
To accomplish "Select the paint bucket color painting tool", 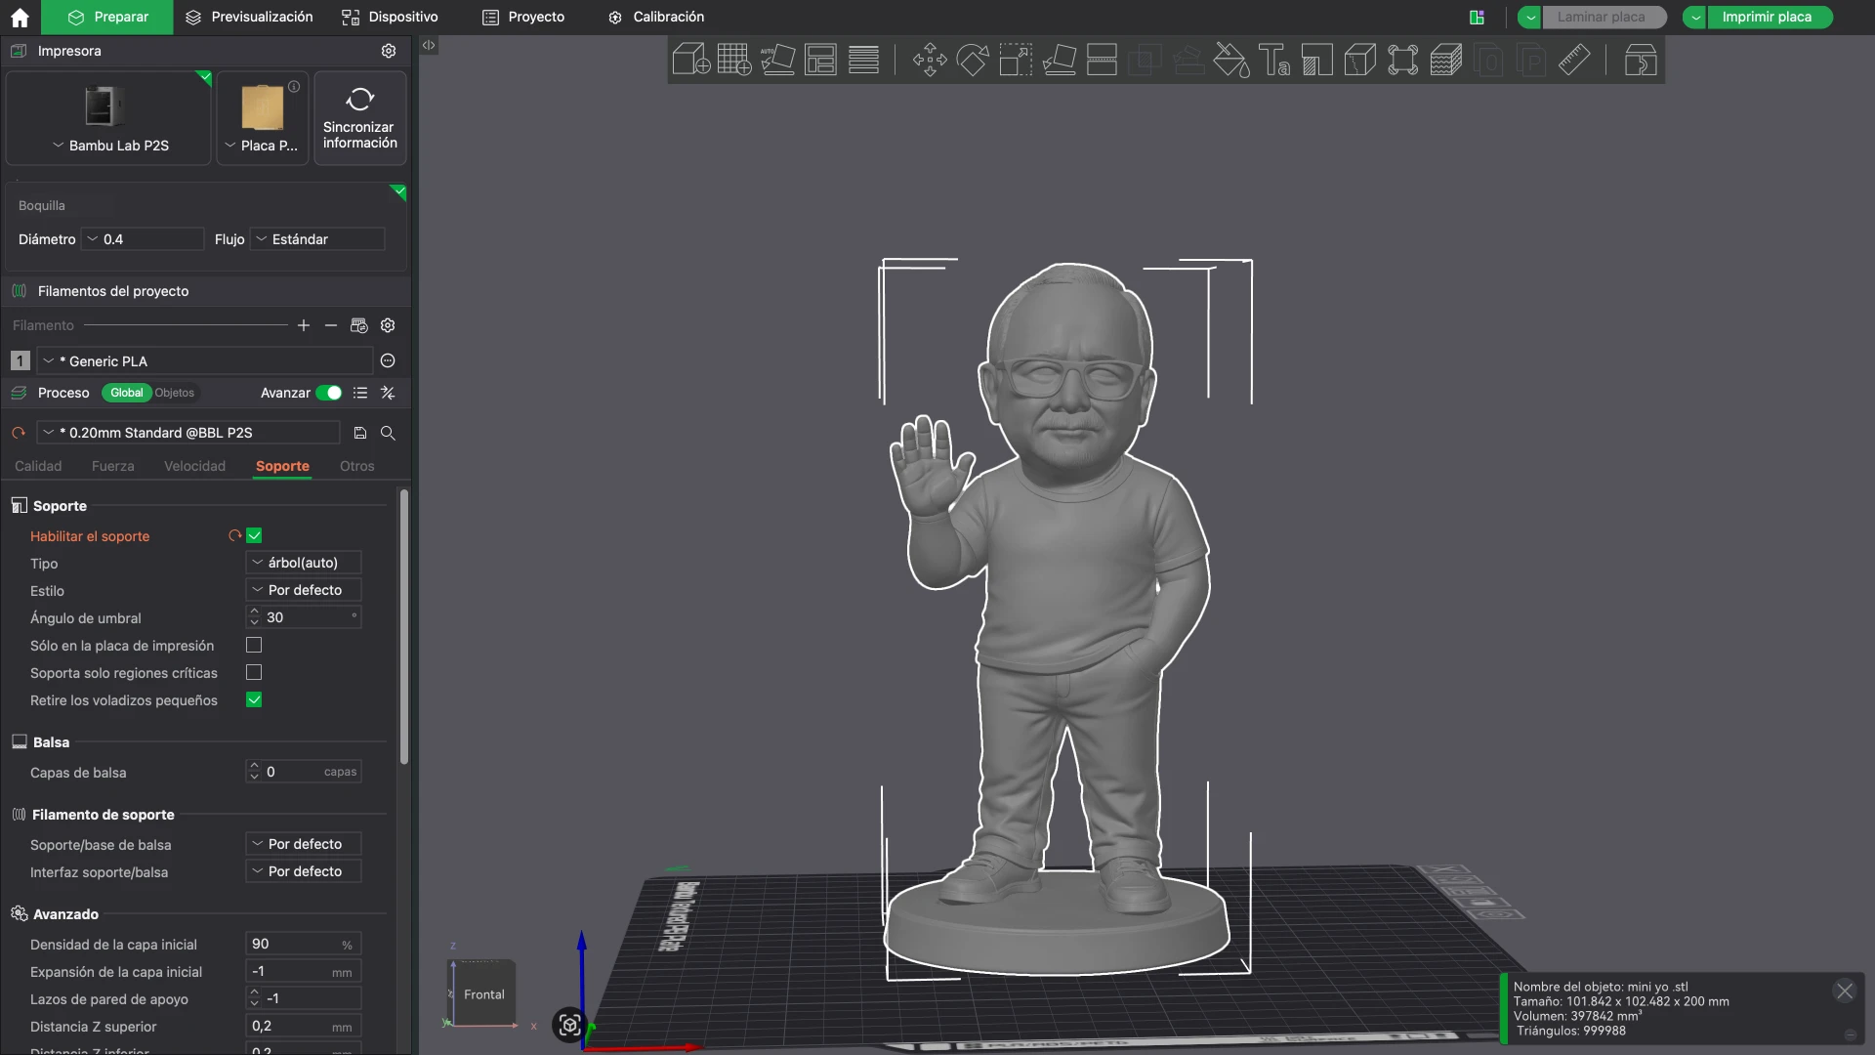I will tap(1230, 60).
